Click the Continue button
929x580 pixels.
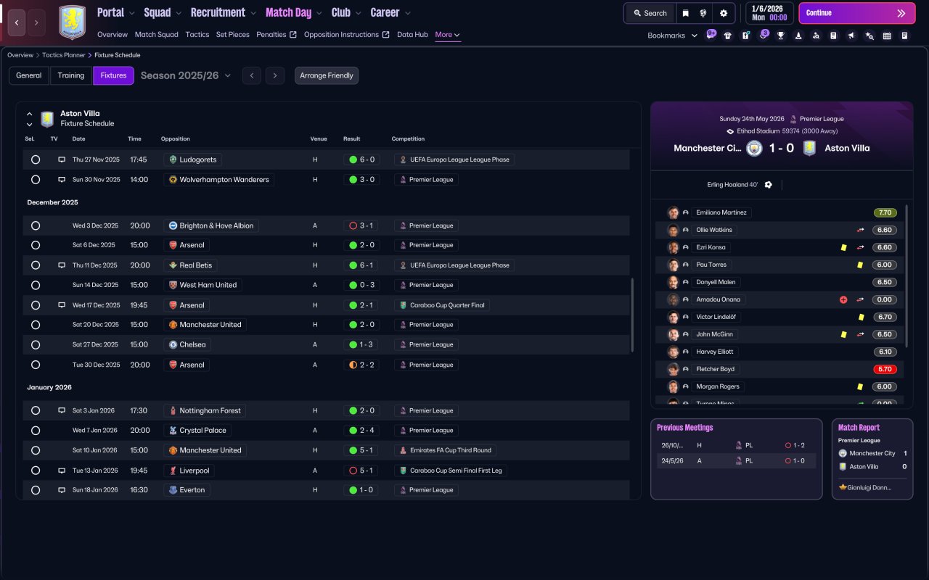(857, 13)
